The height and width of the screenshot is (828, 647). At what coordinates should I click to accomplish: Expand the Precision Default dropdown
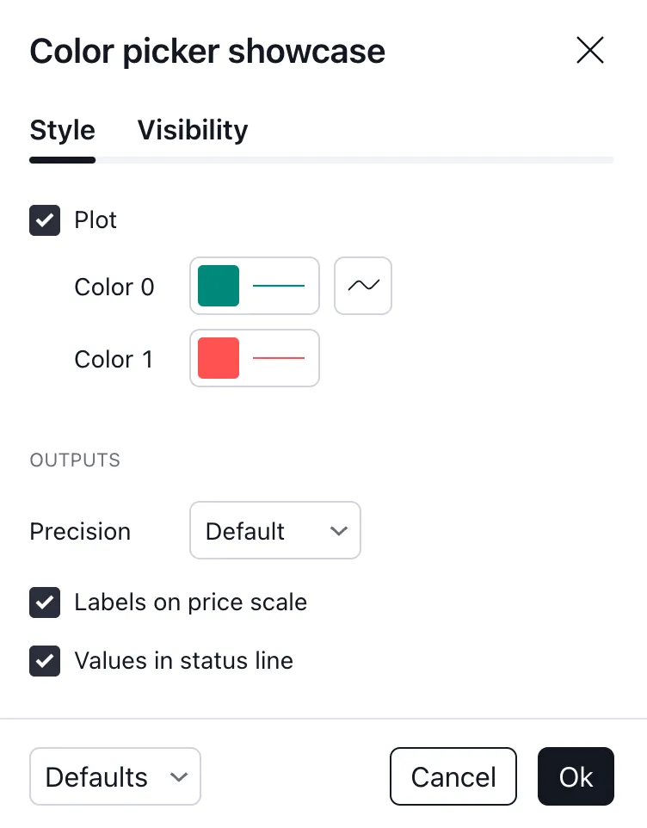point(274,531)
